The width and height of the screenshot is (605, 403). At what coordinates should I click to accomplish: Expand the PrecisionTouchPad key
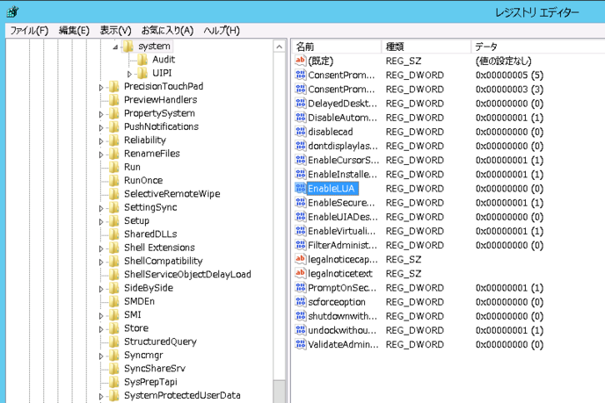click(101, 88)
